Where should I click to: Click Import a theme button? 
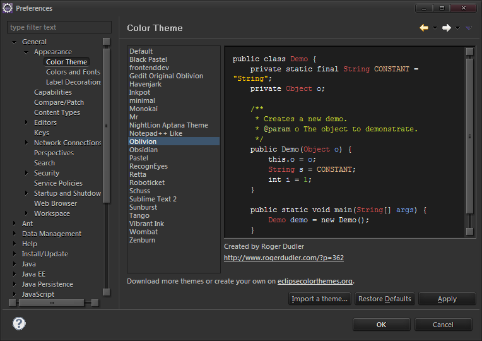pos(320,299)
